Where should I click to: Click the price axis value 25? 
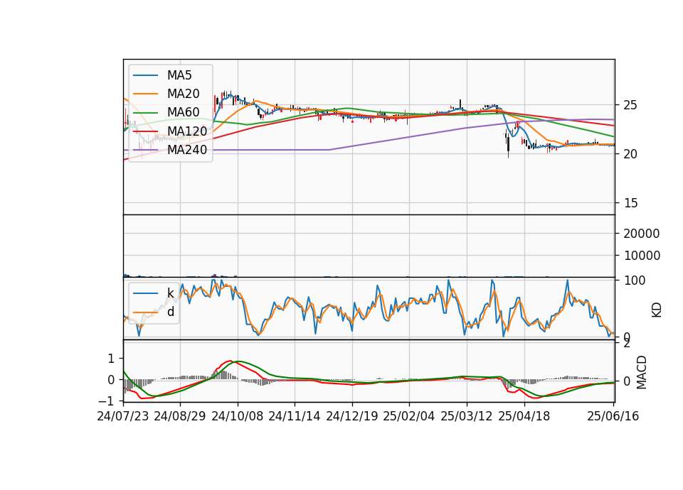pyautogui.click(x=630, y=105)
